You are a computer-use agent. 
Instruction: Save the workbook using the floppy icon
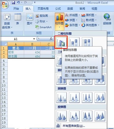(13, 2)
